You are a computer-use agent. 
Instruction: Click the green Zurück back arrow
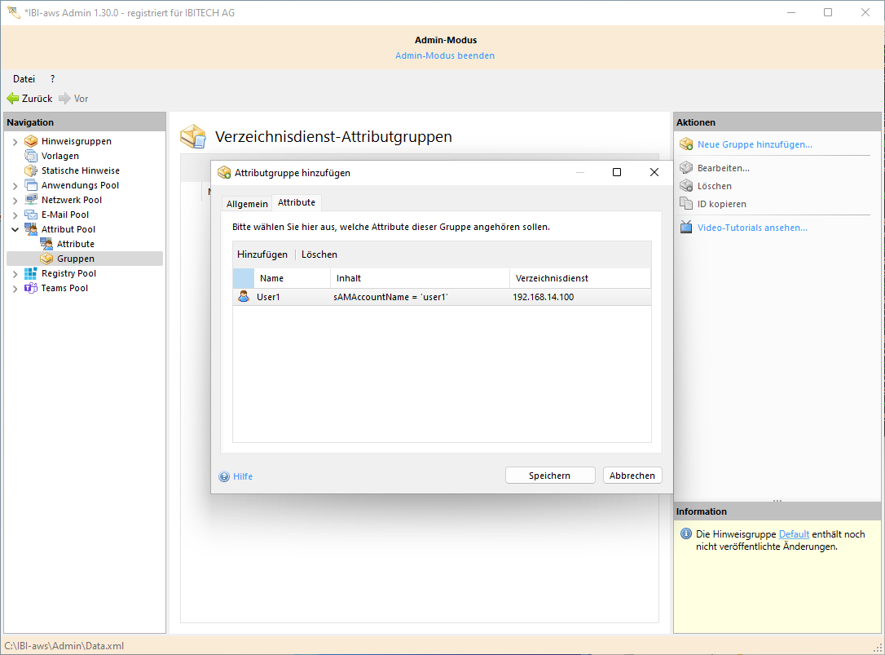[13, 99]
